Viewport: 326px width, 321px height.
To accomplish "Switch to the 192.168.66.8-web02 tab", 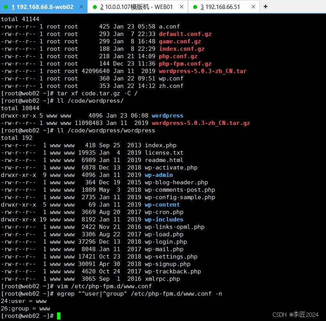I will [43, 7].
